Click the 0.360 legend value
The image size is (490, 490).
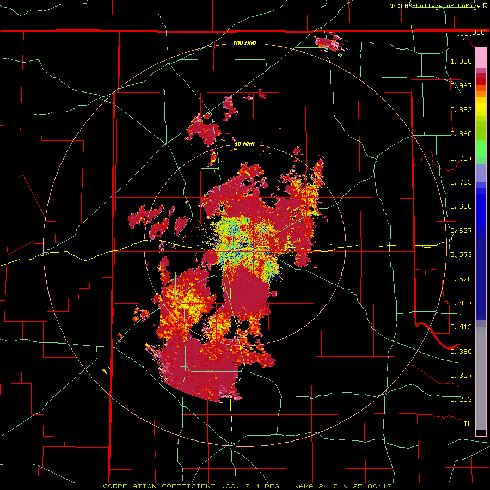pos(461,351)
